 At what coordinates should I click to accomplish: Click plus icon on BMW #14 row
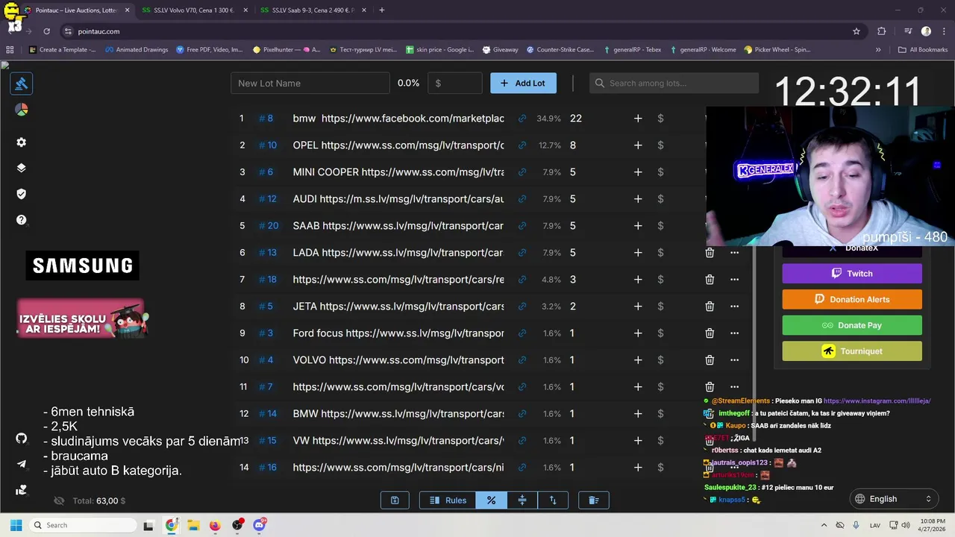[x=638, y=414]
